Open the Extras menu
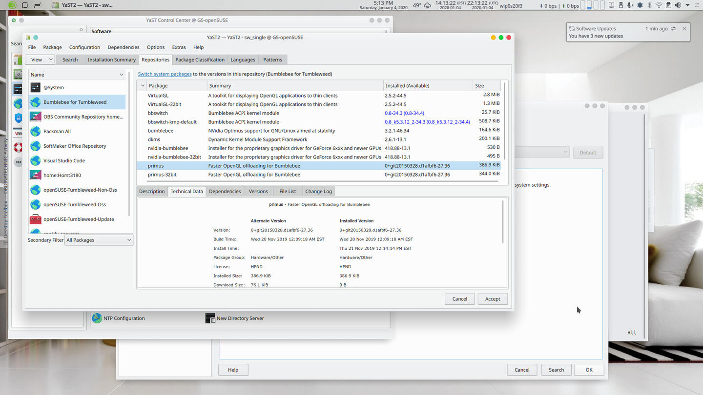 [179, 47]
